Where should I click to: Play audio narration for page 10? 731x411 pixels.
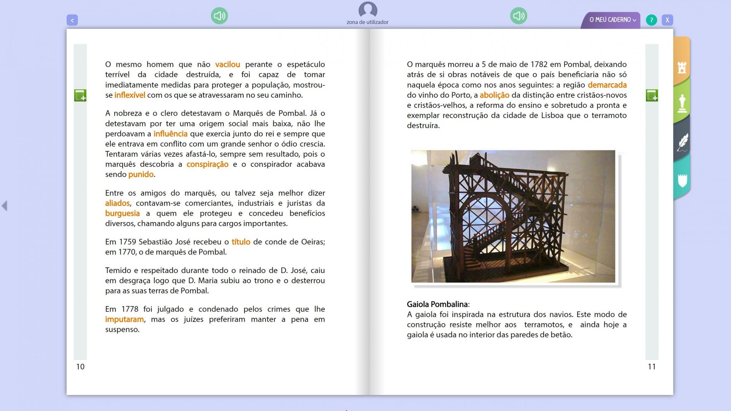pos(219,16)
